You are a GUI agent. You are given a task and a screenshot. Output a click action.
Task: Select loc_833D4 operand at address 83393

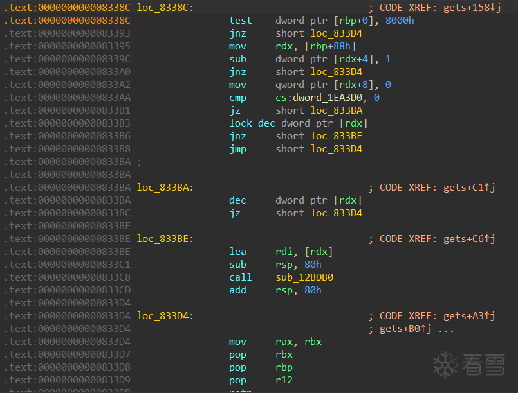[337, 33]
